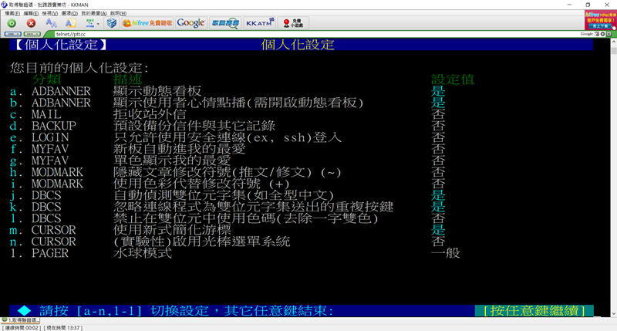Click the grid layout toolbar icon
Viewport: 617px width, 331px height.
tap(90, 23)
